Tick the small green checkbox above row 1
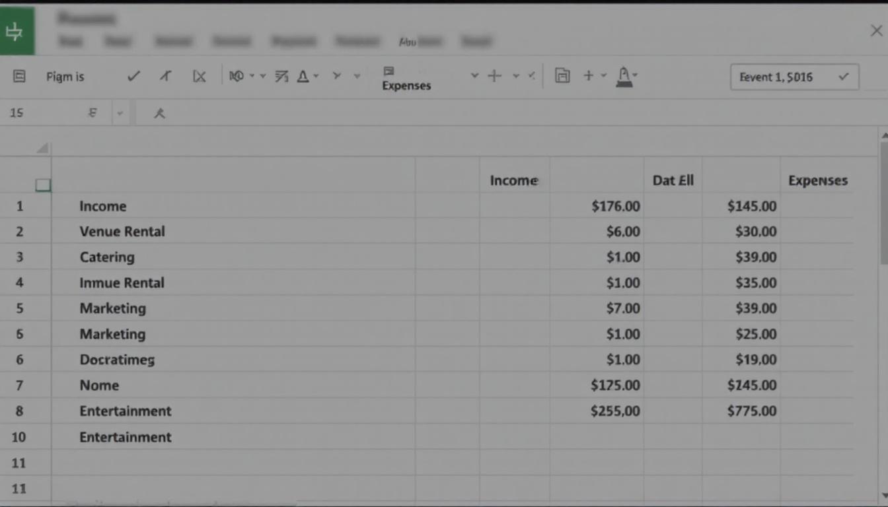 [x=43, y=186]
